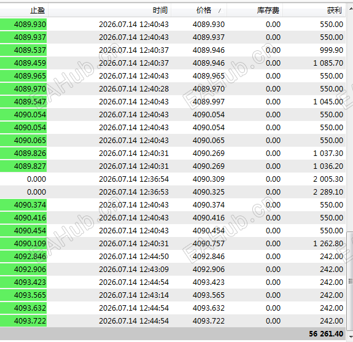Select price cell 4093.722
The height and width of the screenshot is (342, 353).
[209, 321]
